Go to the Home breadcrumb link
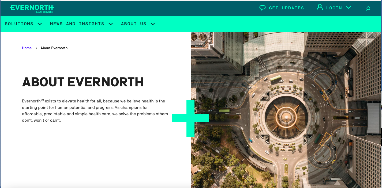382x188 pixels. [27, 48]
